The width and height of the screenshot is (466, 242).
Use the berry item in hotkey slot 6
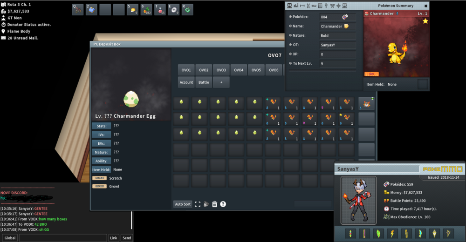[x=146, y=9]
